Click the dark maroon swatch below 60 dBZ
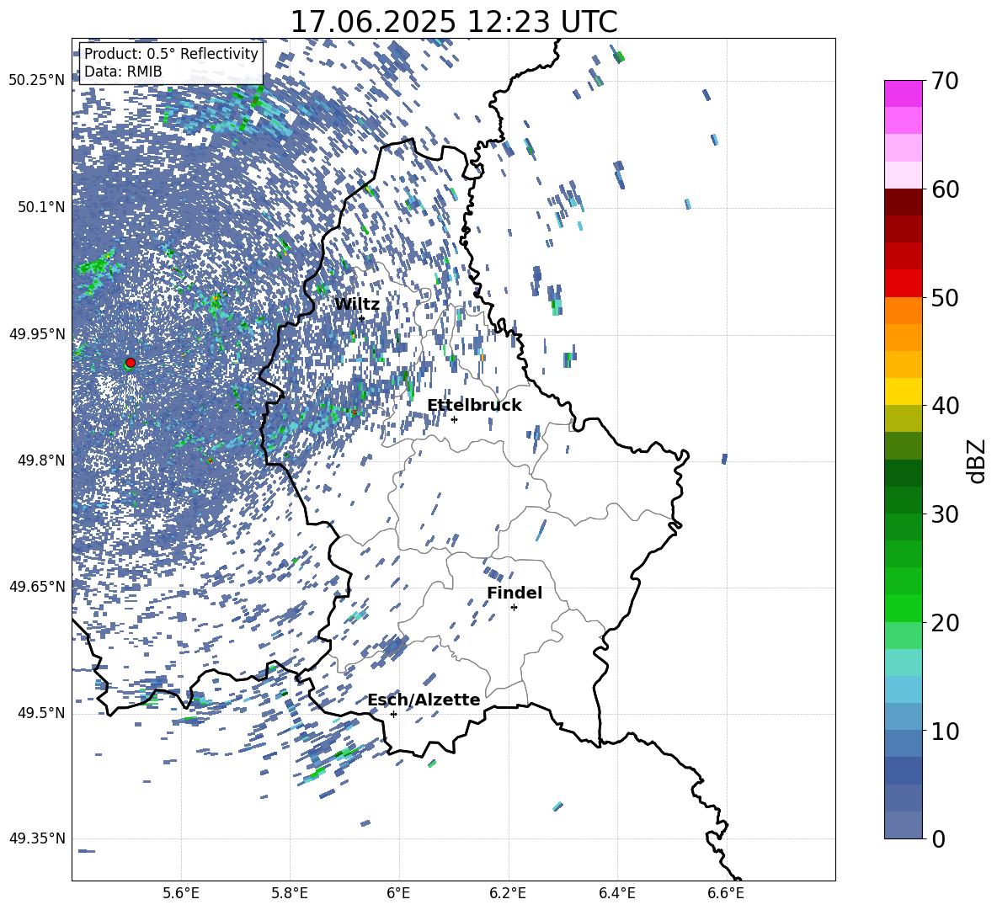The height and width of the screenshot is (910, 997). (x=904, y=202)
